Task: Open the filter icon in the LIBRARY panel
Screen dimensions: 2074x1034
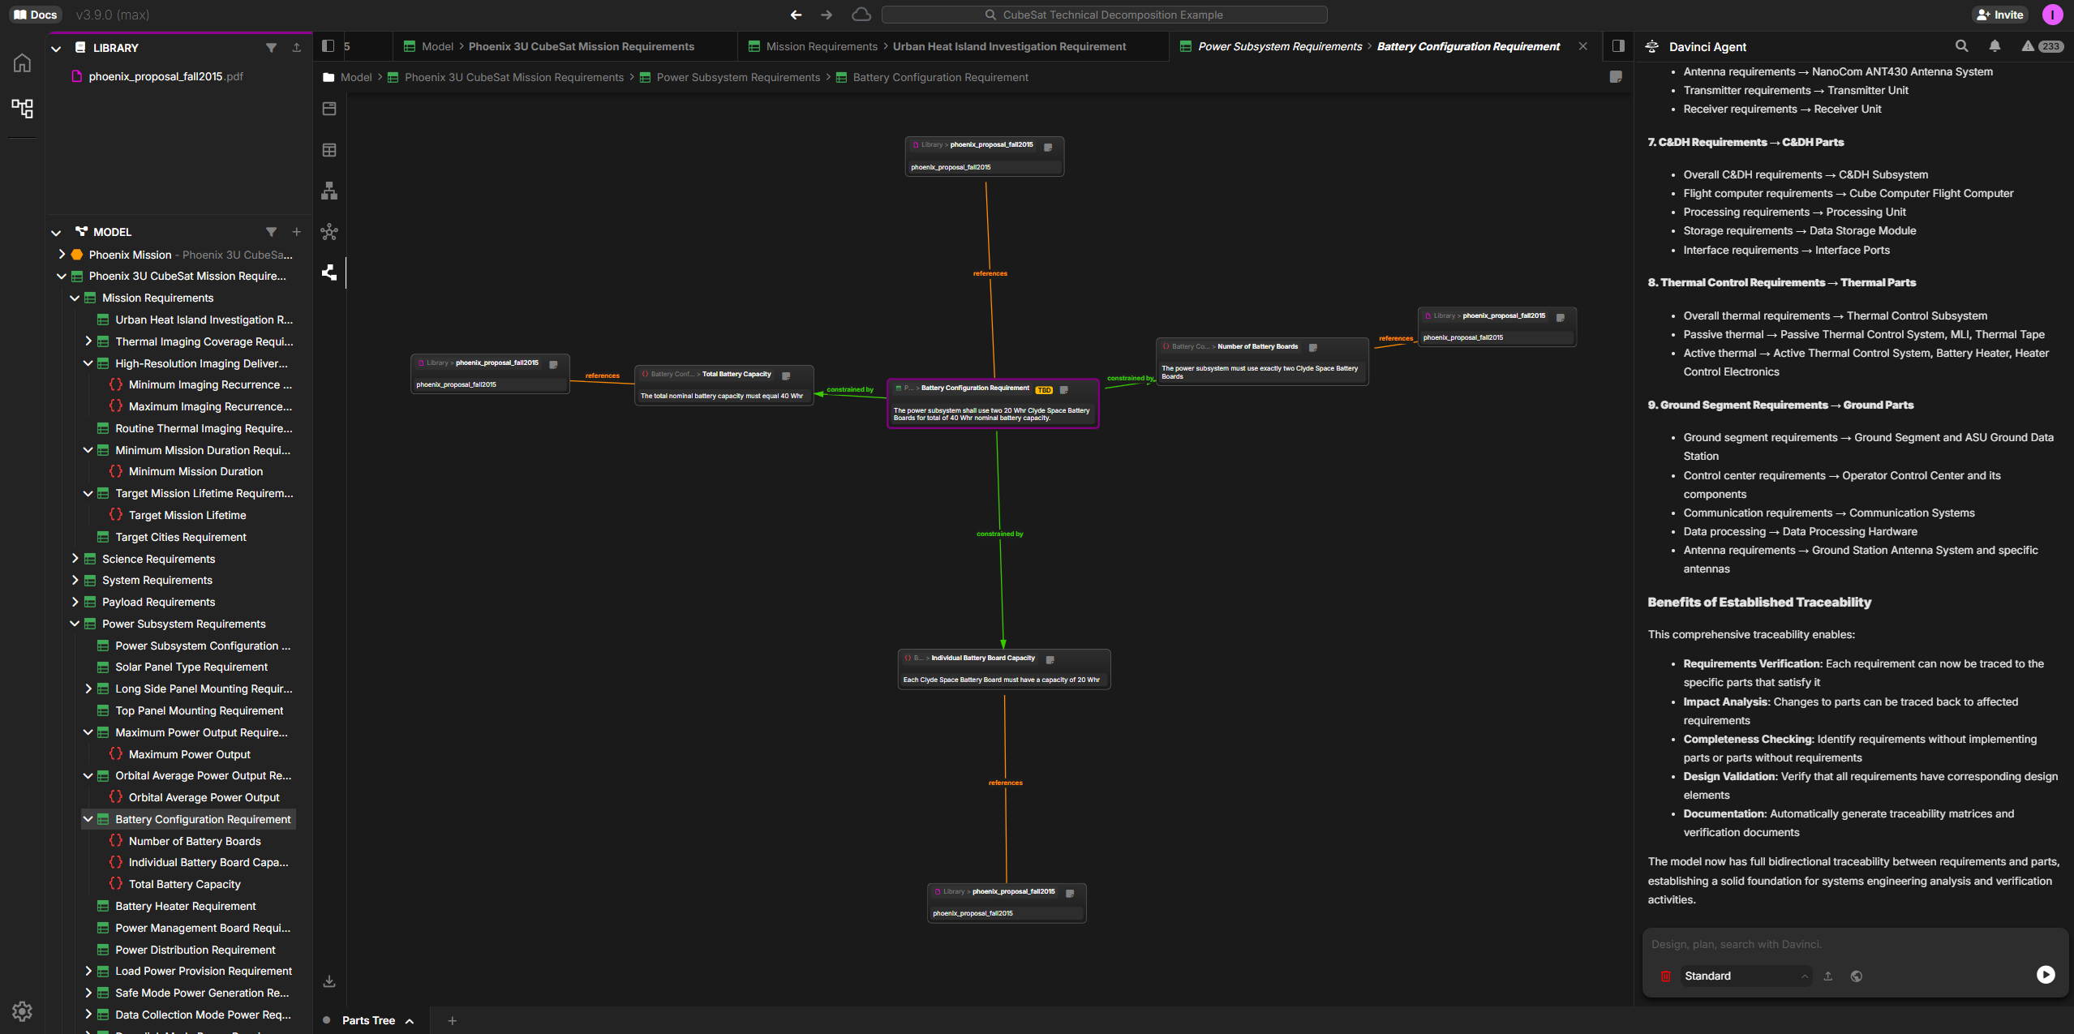Action: (x=272, y=48)
